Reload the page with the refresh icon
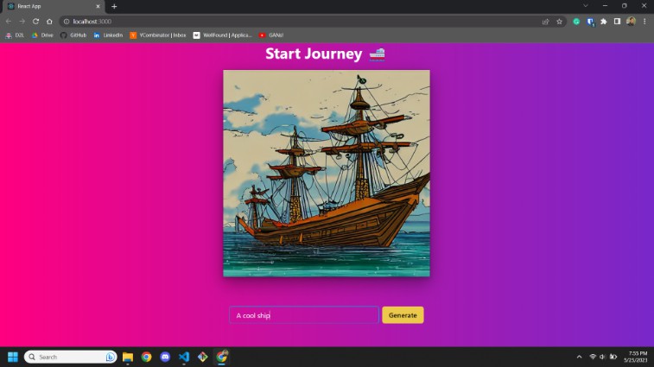 [35, 21]
